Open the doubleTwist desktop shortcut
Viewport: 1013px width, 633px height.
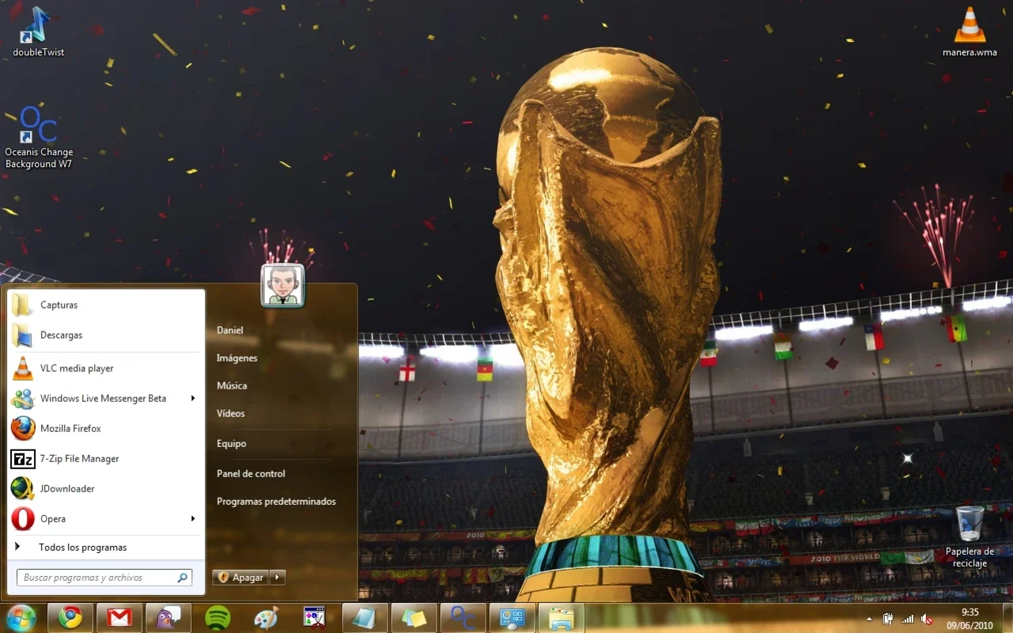click(38, 32)
